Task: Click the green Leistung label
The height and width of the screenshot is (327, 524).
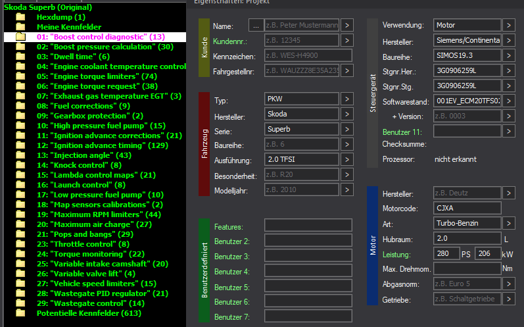Action: pyautogui.click(x=396, y=255)
